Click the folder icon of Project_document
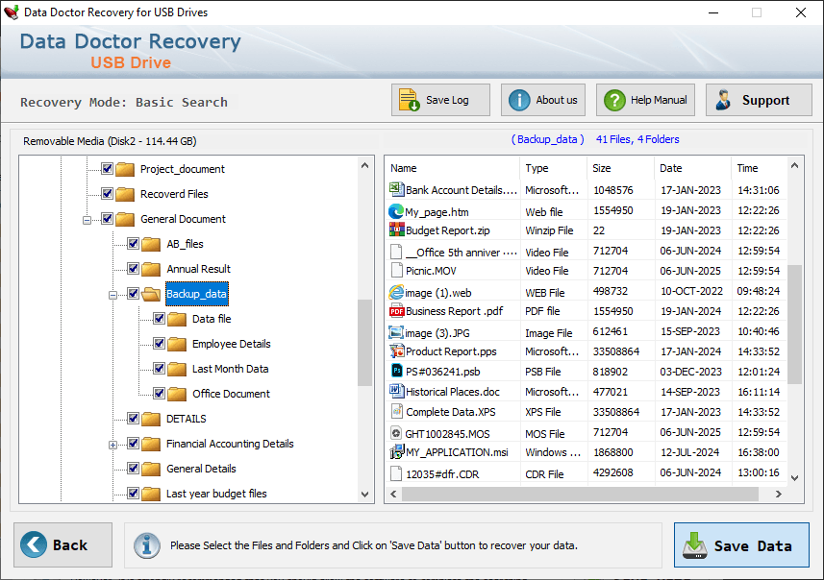824x580 pixels. pyautogui.click(x=125, y=169)
